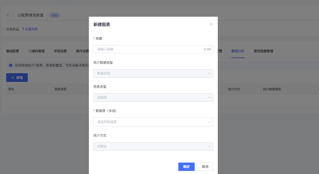Click the blue info icon in notice
Screen dimensions: 319x174
10,66
